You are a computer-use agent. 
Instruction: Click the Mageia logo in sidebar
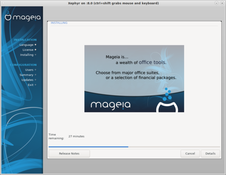click(x=23, y=16)
